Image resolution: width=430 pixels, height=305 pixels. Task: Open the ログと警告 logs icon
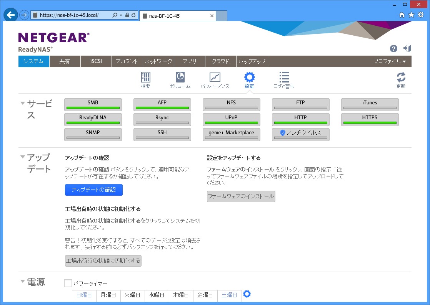point(284,77)
